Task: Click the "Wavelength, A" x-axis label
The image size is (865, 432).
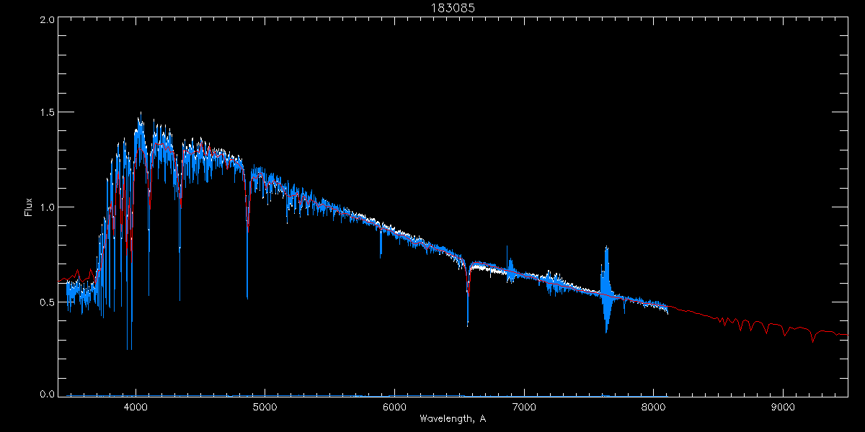Action: click(453, 418)
